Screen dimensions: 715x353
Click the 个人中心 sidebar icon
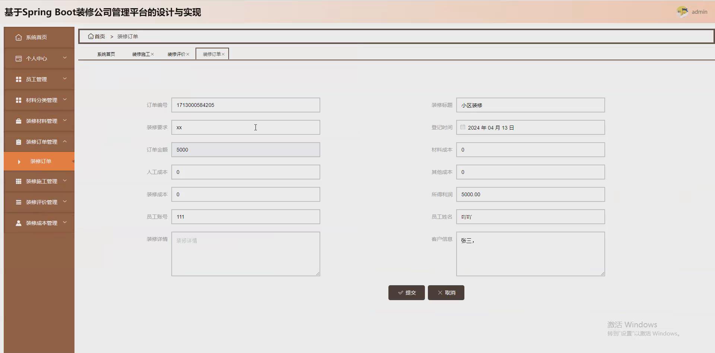(x=19, y=58)
